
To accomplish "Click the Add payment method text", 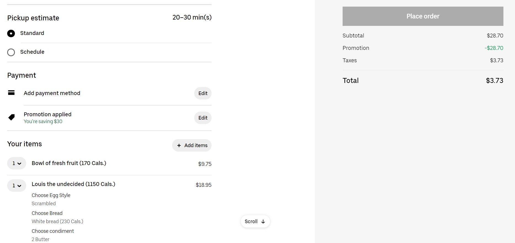I will (52, 93).
